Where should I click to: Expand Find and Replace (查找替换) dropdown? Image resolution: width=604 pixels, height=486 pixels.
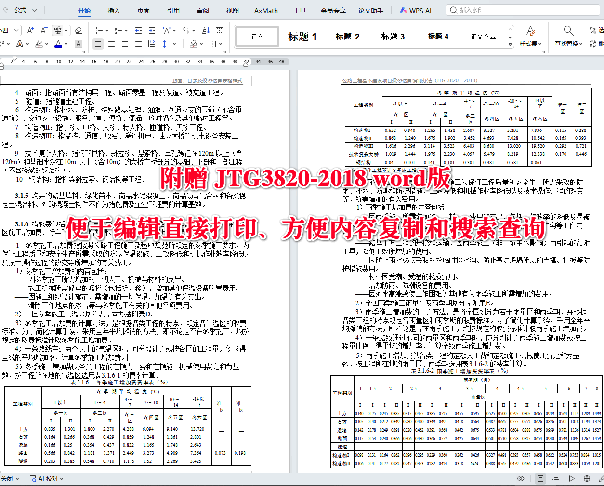pyautogui.click(x=581, y=44)
